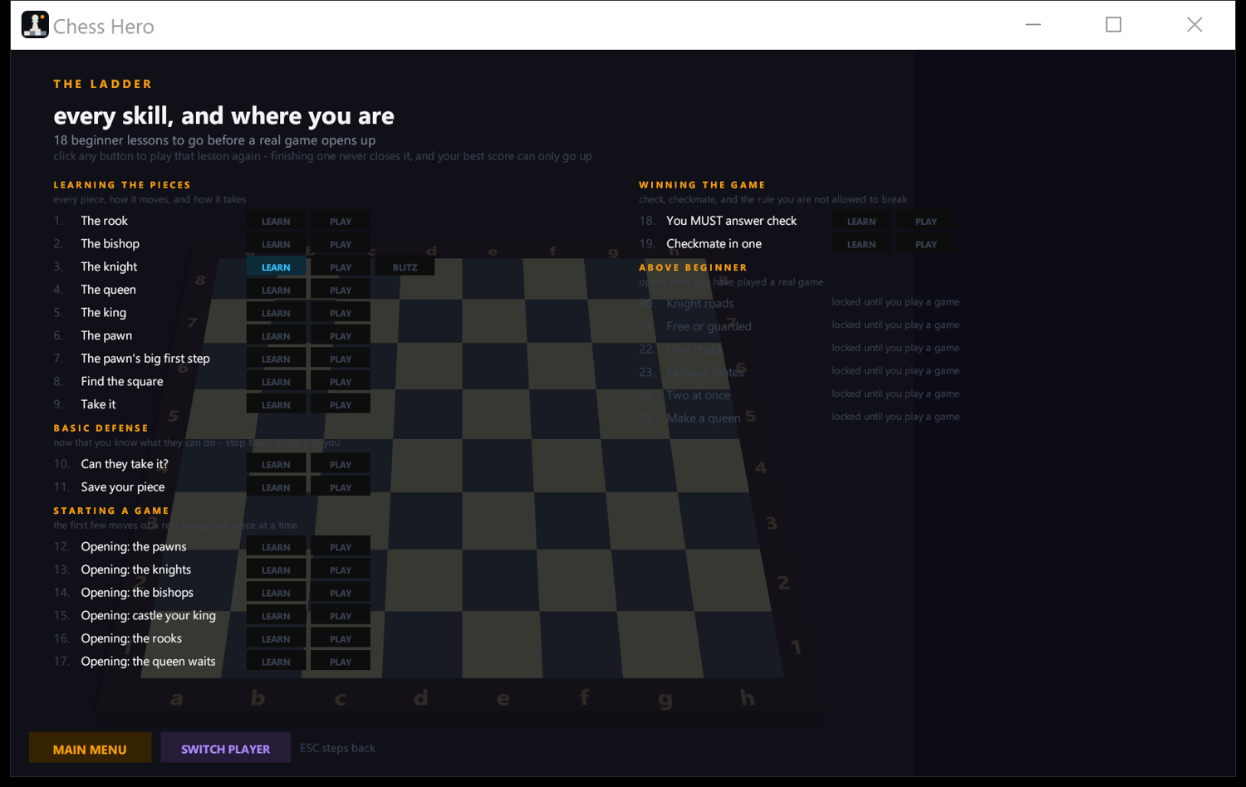The height and width of the screenshot is (787, 1246).
Task: Open LEARN for You MUST answer check
Action: coord(861,222)
